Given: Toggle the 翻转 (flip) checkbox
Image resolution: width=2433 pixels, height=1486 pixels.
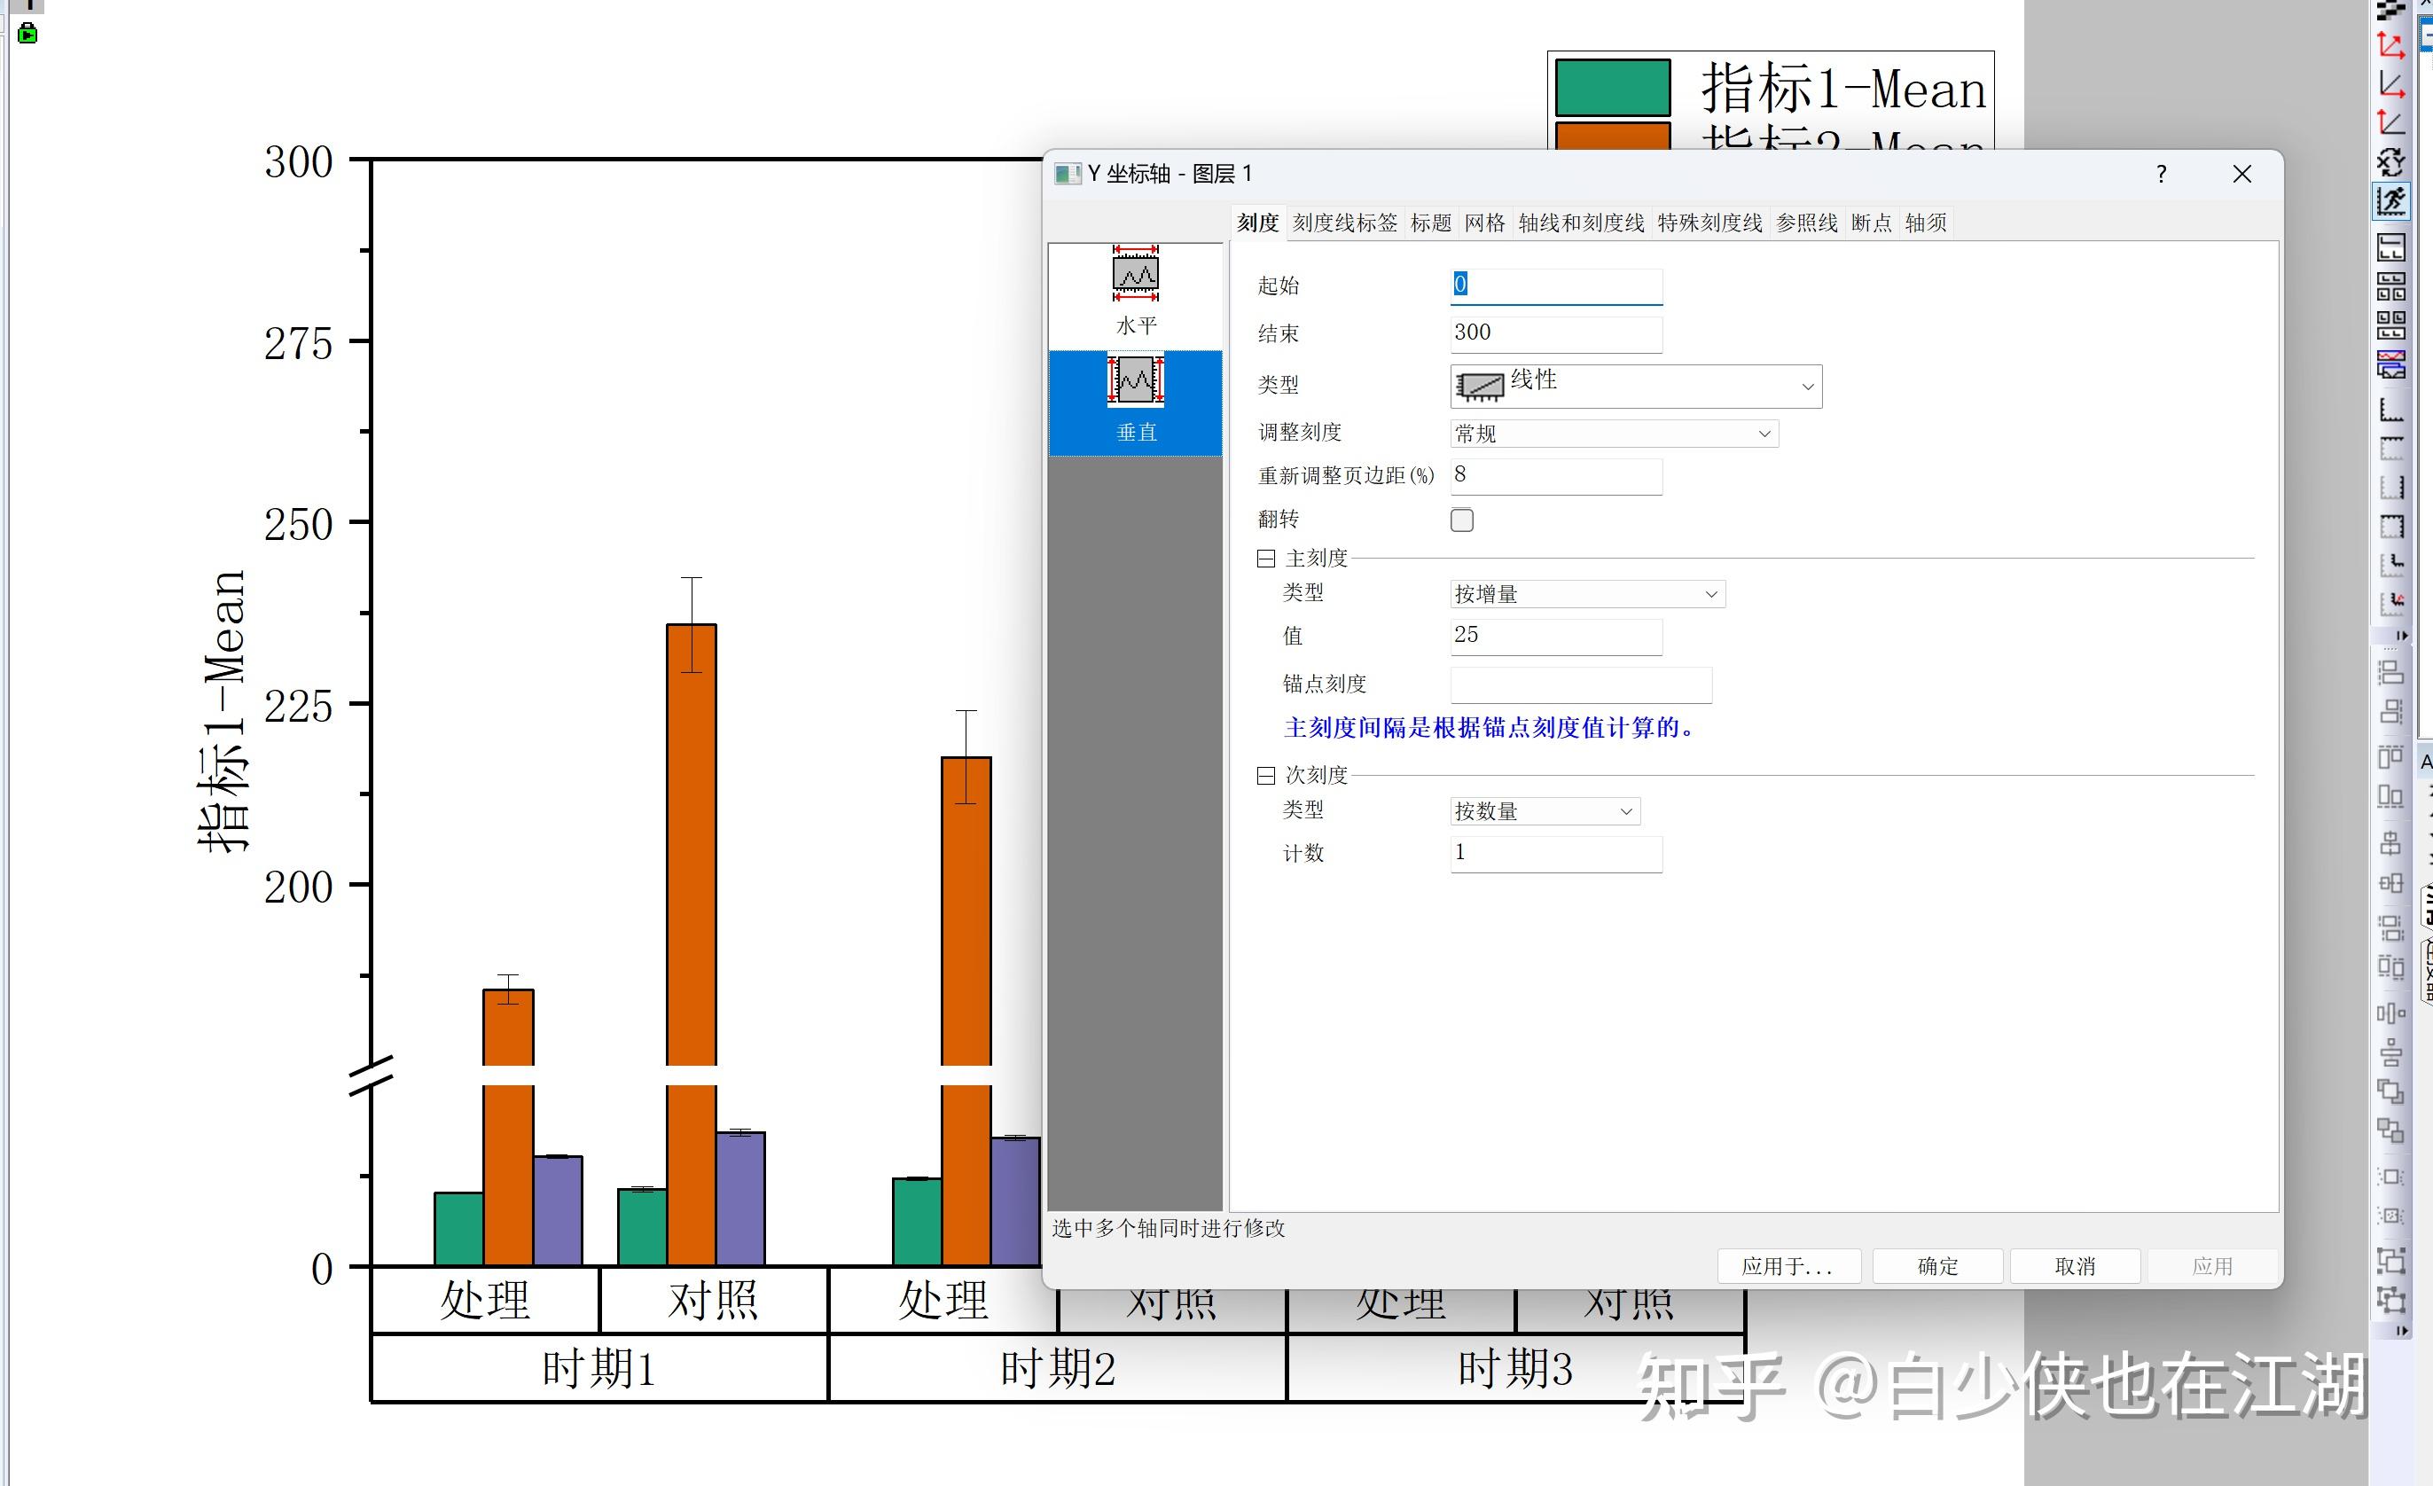Looking at the screenshot, I should click(x=1461, y=520).
